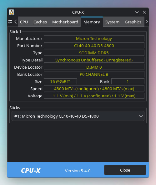Click the Bank Locator label
This screenshot has height=185, width=156.
tap(30, 75)
